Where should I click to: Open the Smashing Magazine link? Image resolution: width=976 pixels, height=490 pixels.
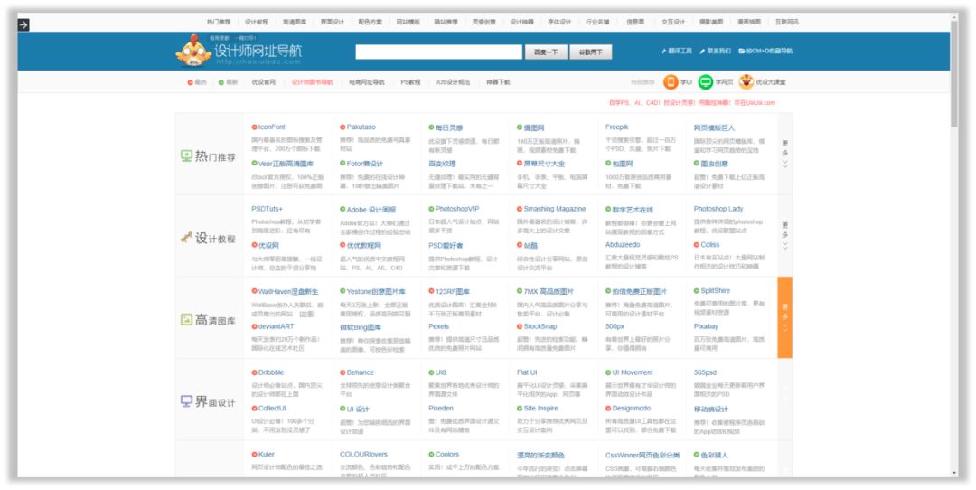pyautogui.click(x=555, y=209)
